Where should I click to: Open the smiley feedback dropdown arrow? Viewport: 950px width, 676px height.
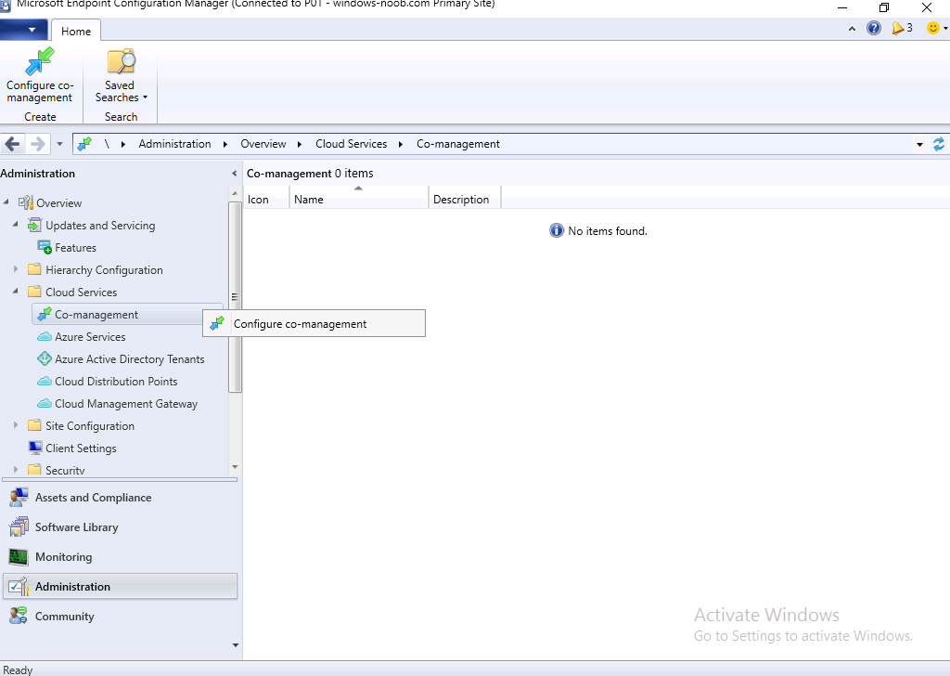(x=945, y=28)
